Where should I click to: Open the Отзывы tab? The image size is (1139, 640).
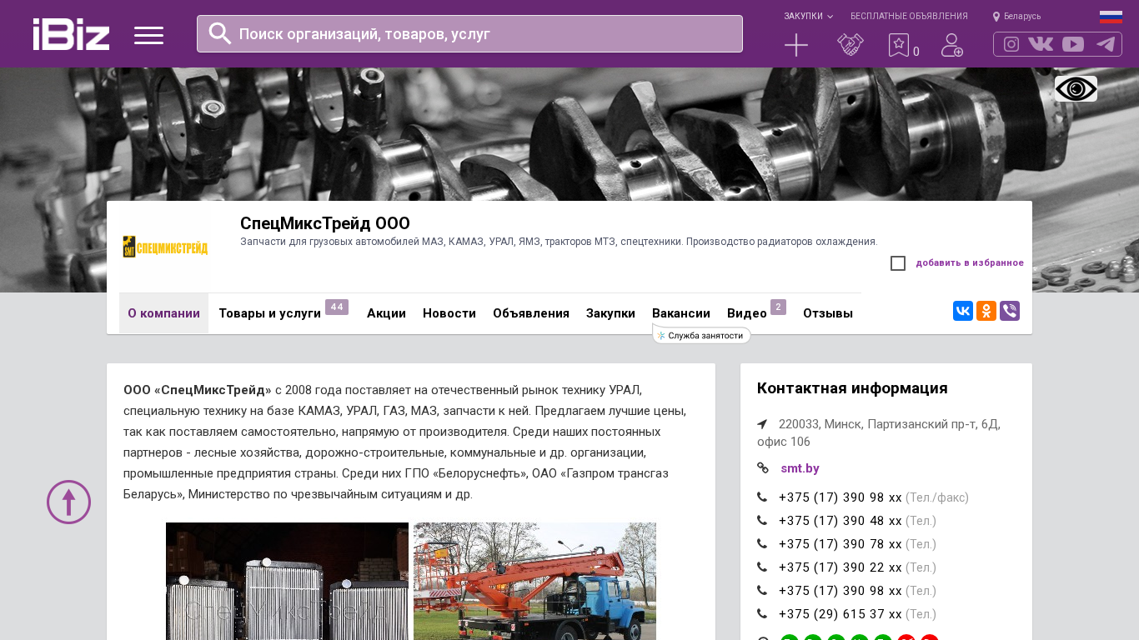[828, 313]
